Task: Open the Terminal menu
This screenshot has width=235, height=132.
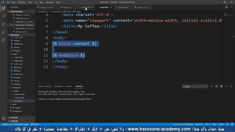Action: tap(50, 2)
